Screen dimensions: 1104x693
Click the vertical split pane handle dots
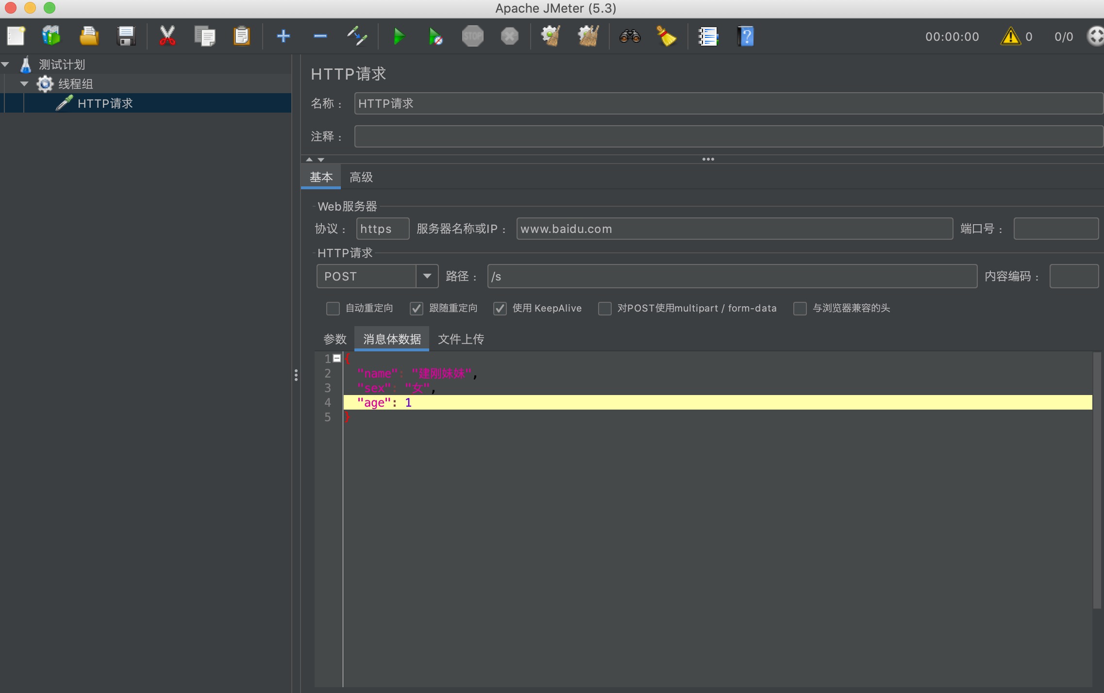[x=296, y=375]
